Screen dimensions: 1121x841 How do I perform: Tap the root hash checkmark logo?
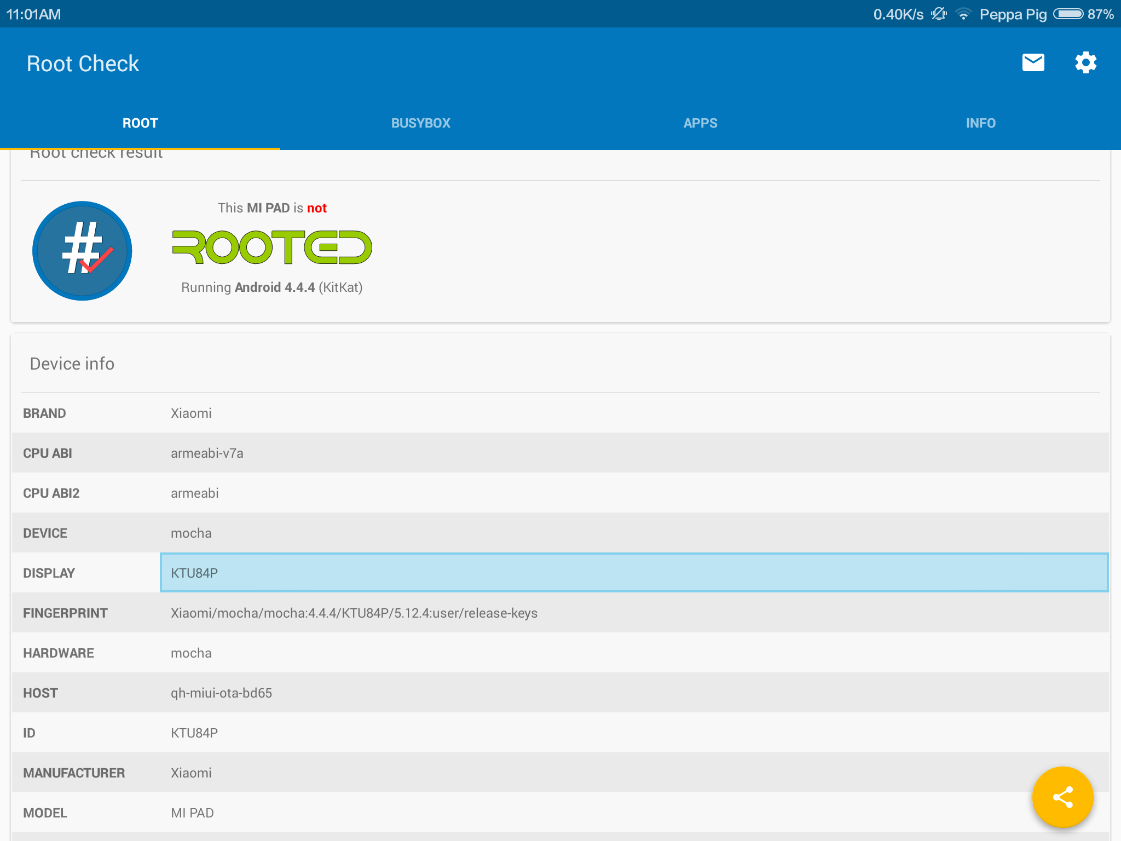point(82,251)
